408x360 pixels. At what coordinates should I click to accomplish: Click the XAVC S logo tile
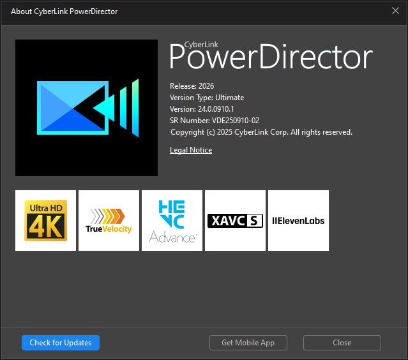[235, 221]
